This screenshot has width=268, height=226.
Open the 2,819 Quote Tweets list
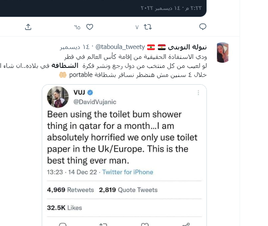point(128,189)
